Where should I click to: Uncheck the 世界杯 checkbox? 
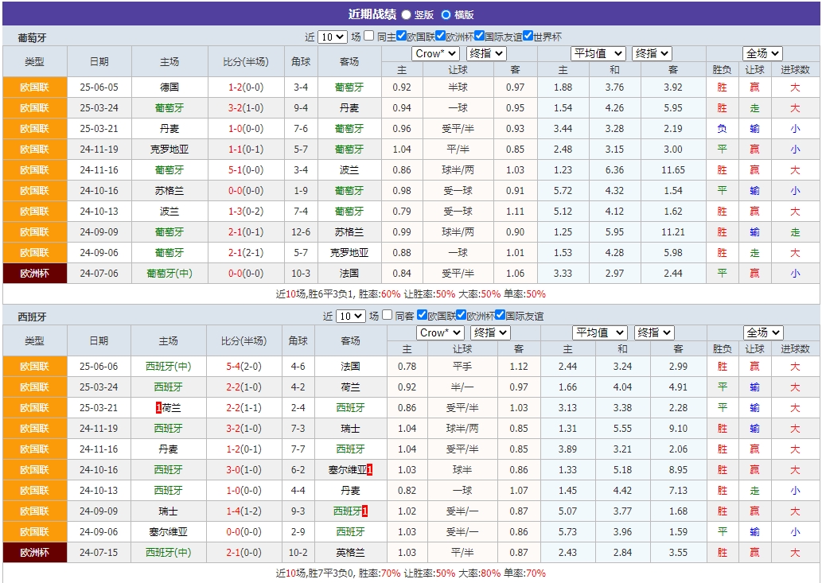click(x=527, y=35)
